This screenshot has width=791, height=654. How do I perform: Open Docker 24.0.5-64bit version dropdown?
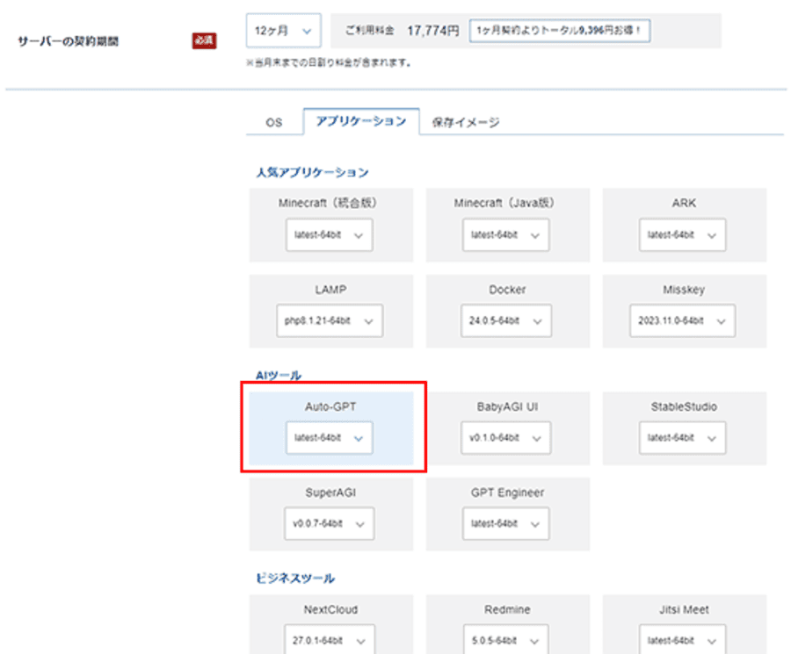click(506, 320)
